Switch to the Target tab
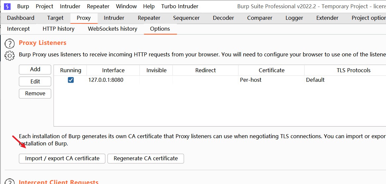The image size is (386, 184). (56, 18)
